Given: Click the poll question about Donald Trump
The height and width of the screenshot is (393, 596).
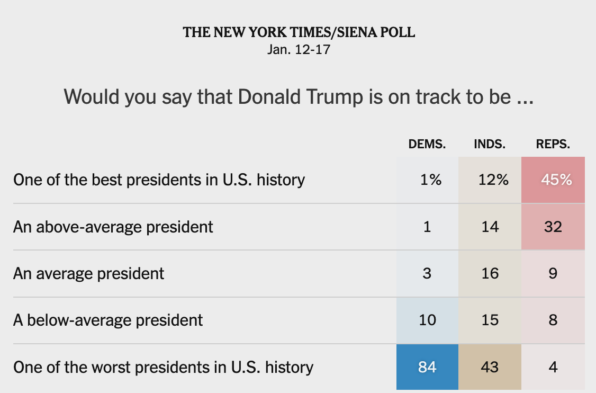Looking at the screenshot, I should (298, 97).
